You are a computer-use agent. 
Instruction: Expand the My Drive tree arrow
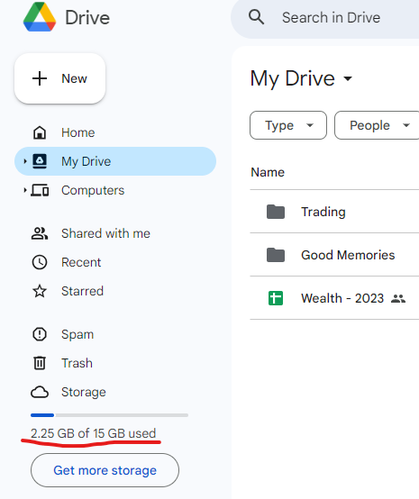[x=25, y=161]
